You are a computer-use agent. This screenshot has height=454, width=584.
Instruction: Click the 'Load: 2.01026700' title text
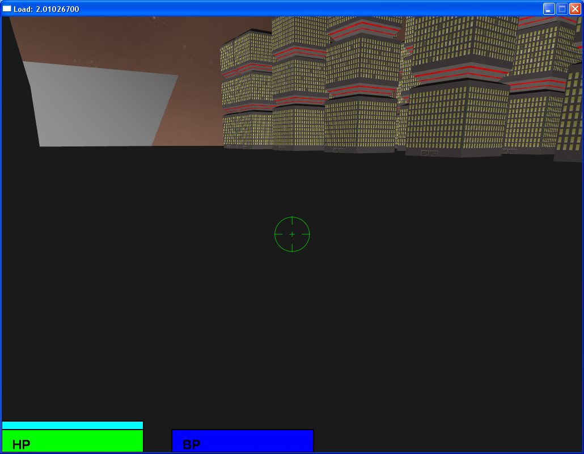click(46, 9)
